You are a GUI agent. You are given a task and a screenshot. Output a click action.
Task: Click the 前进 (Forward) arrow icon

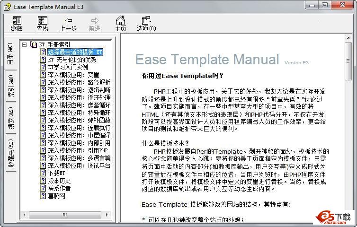[x=95, y=21]
